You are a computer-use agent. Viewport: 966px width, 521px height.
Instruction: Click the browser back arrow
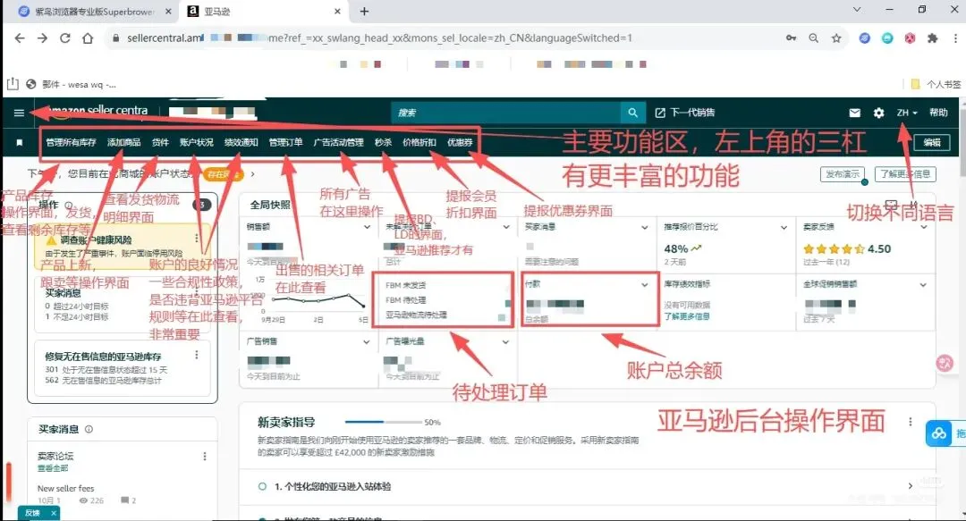[20, 38]
